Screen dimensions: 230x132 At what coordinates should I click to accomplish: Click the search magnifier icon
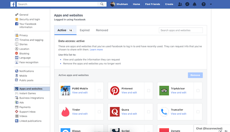coord(102,4)
